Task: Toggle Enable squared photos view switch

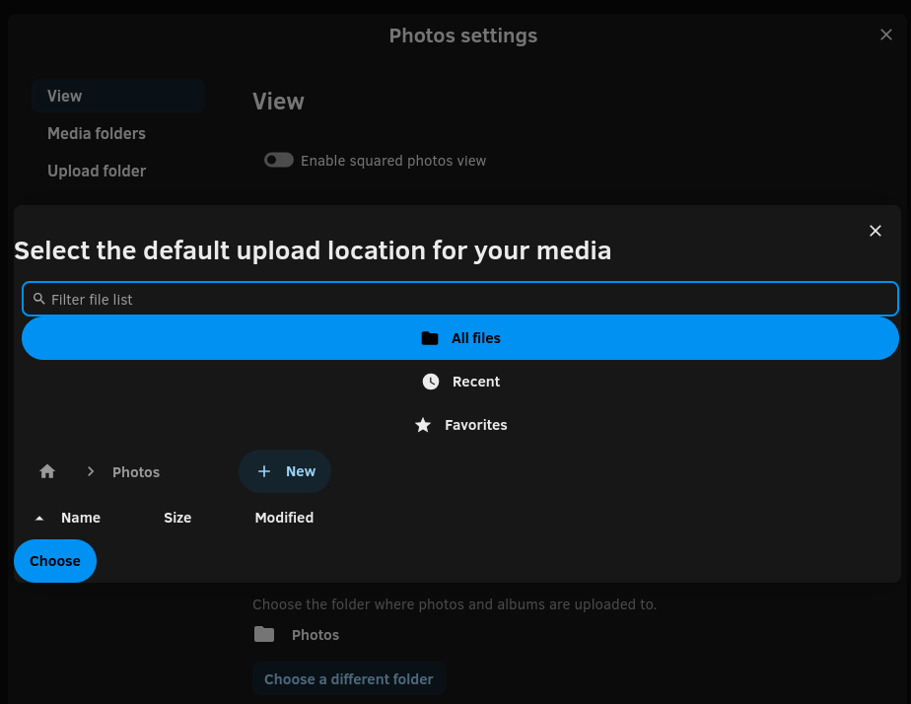Action: click(x=279, y=160)
